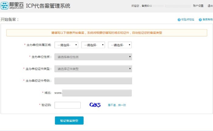Open the 核验点地址 link
This screenshot has height=131, width=213.
(188, 20)
